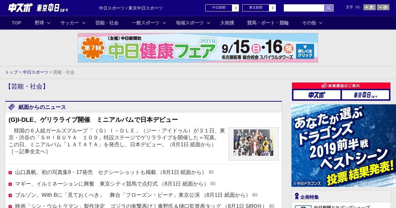Viewport: 396px width, 208px height.
Task: Click red bullet beside ブルゾン article
Action: coord(10,195)
